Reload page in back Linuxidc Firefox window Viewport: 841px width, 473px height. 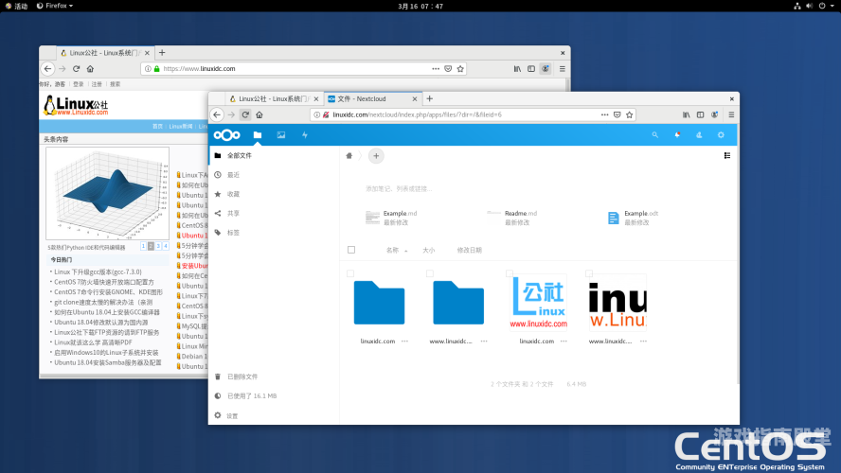(76, 68)
